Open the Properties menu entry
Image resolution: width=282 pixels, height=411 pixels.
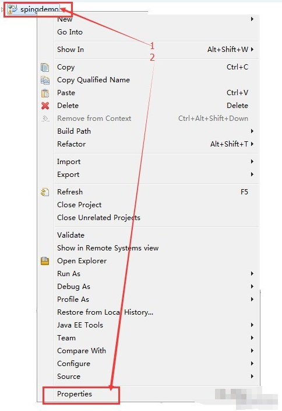coord(75,394)
